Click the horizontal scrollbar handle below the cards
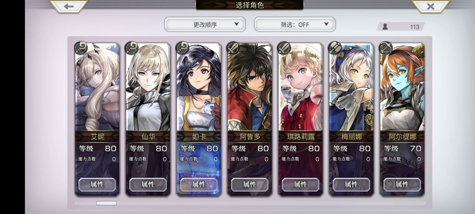 click(x=106, y=203)
